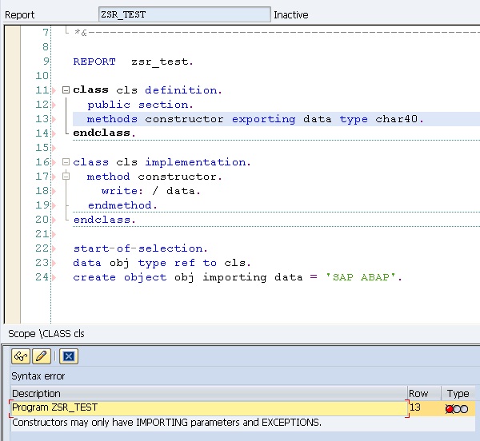The height and width of the screenshot is (441, 480).
Task: Click the Type column header
Action: click(458, 393)
